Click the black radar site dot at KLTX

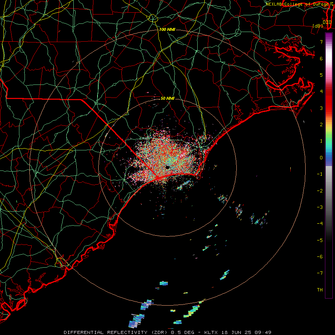pos(167,167)
